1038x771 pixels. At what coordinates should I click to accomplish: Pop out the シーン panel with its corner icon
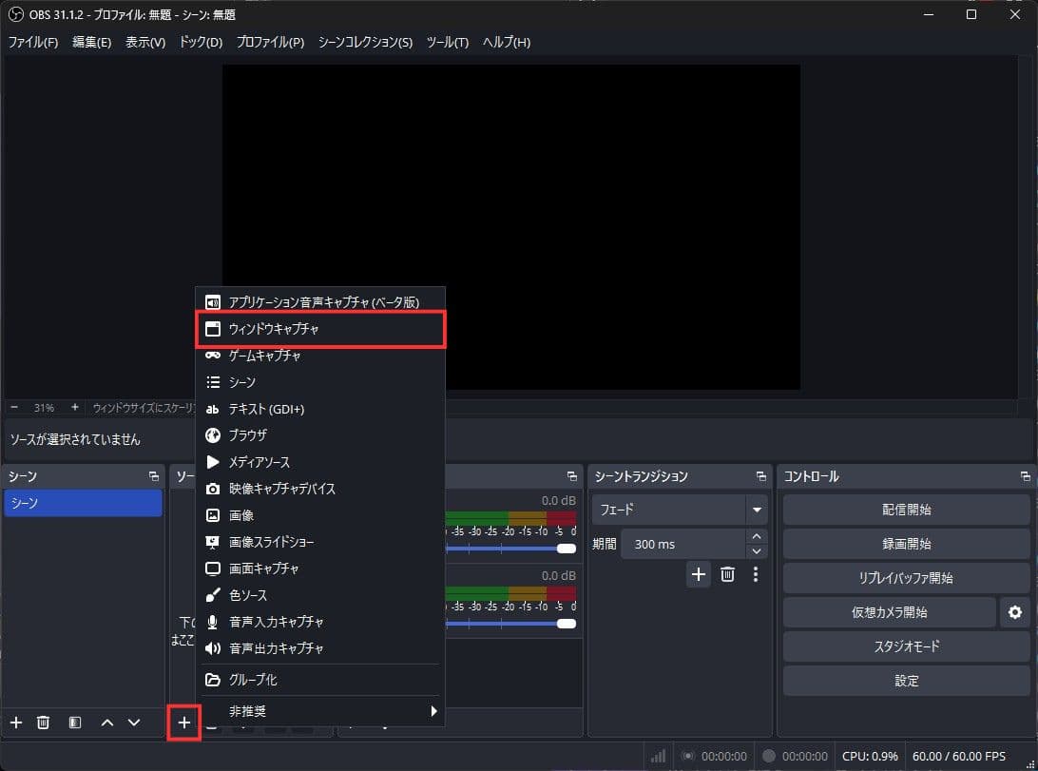(153, 475)
